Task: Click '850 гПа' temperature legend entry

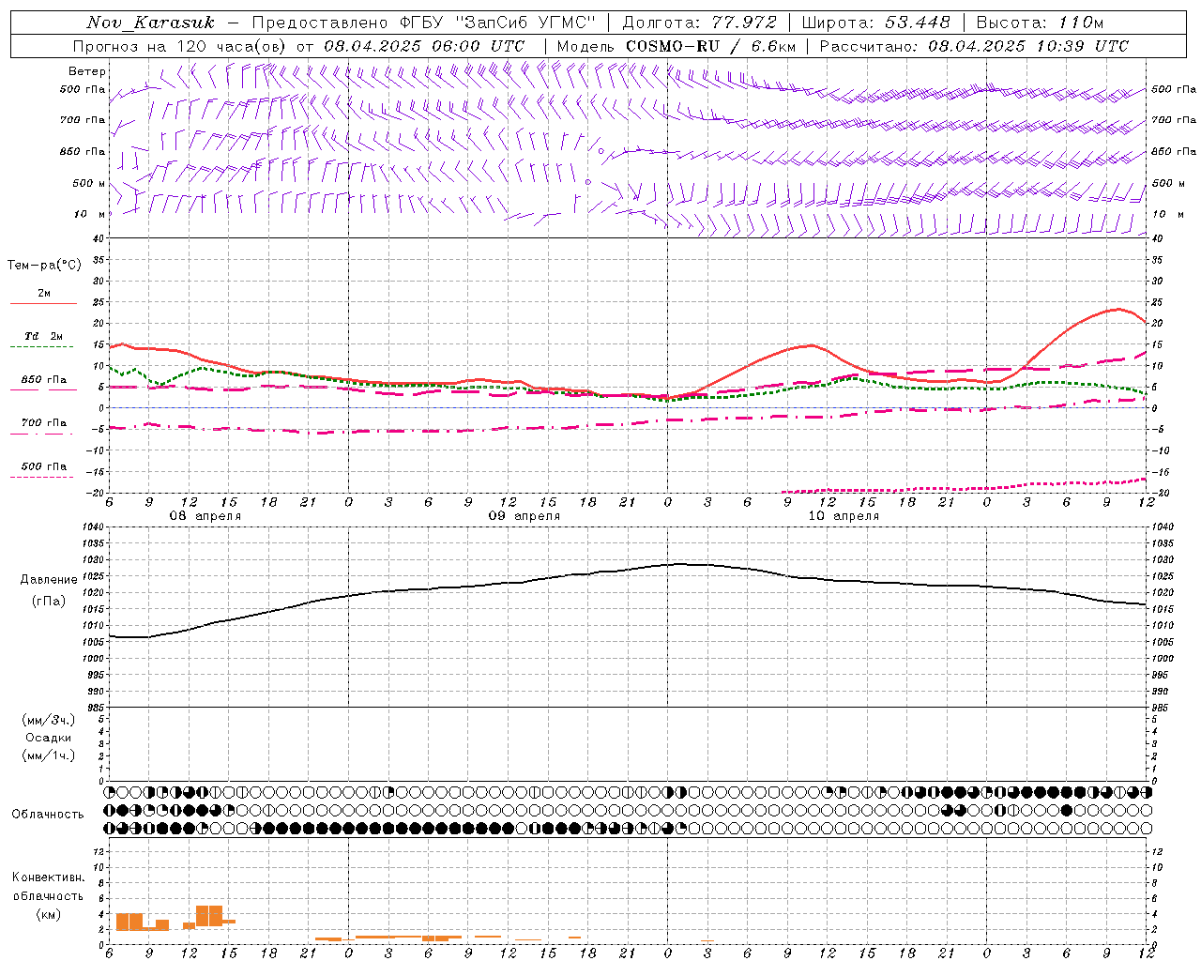Action: 44,380
